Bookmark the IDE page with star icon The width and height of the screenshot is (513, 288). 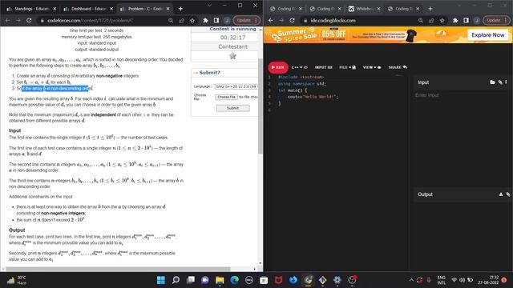pos(442,20)
